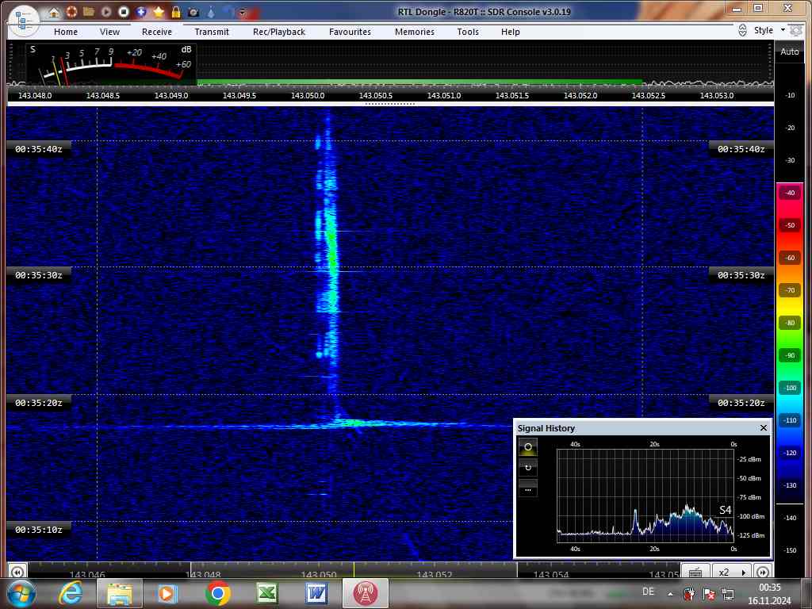Click the blue plus shield icon
The height and width of the screenshot is (609, 812).
pos(141,11)
